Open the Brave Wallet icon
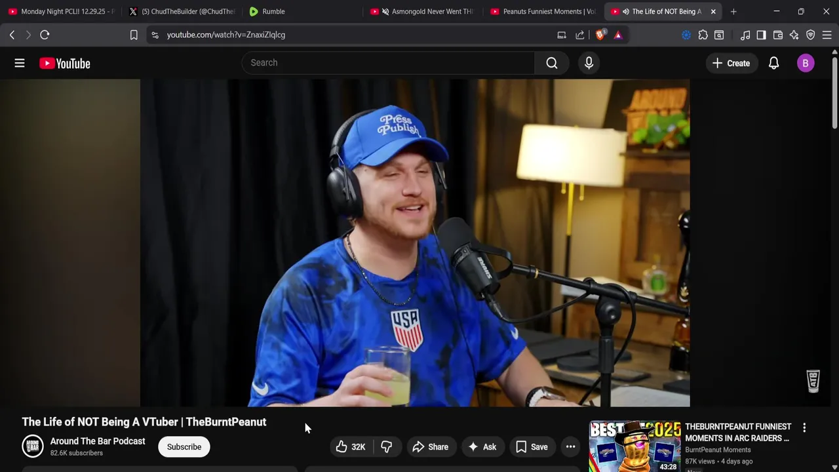The height and width of the screenshot is (472, 839). (x=778, y=35)
